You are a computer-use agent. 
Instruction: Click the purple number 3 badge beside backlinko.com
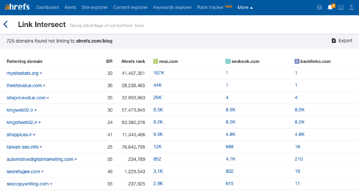coord(297,61)
